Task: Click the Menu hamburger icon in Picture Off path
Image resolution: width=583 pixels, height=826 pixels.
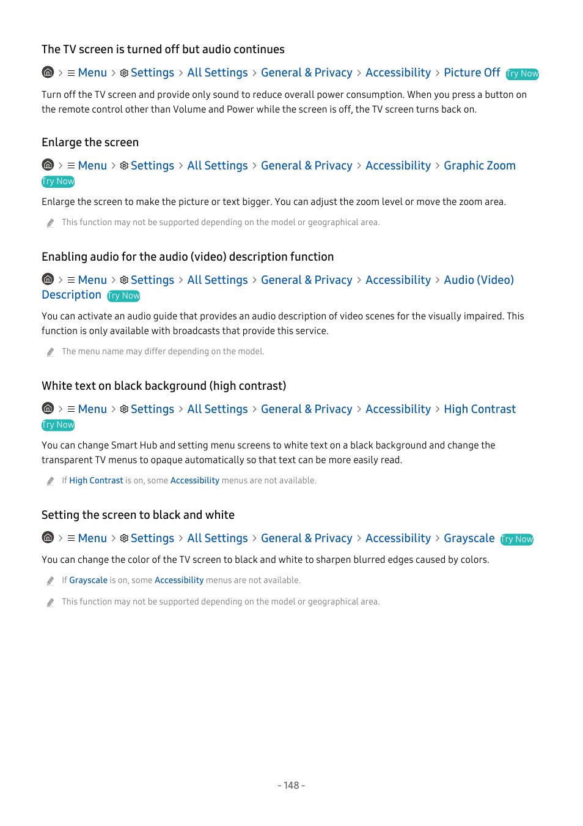Action: click(x=71, y=73)
